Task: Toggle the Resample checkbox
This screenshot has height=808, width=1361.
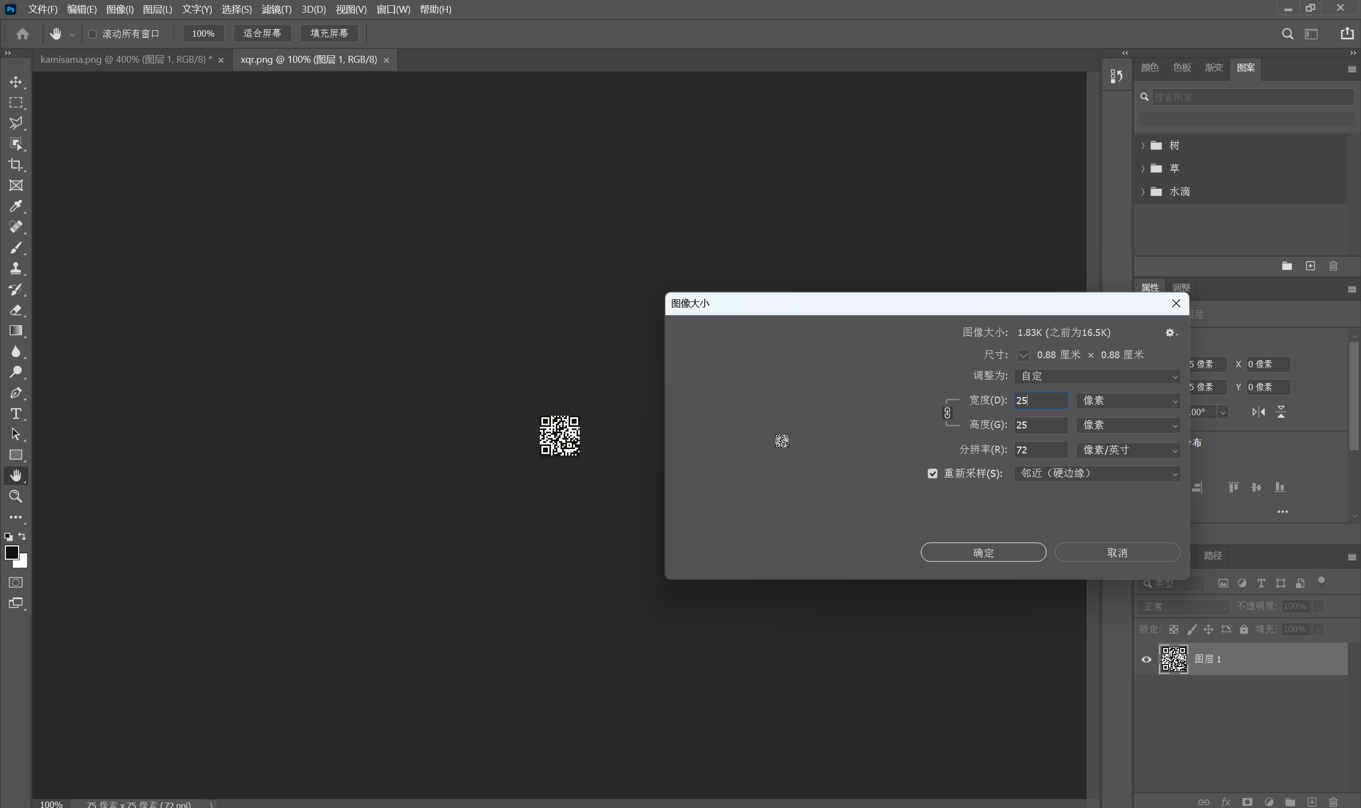Action: point(932,474)
